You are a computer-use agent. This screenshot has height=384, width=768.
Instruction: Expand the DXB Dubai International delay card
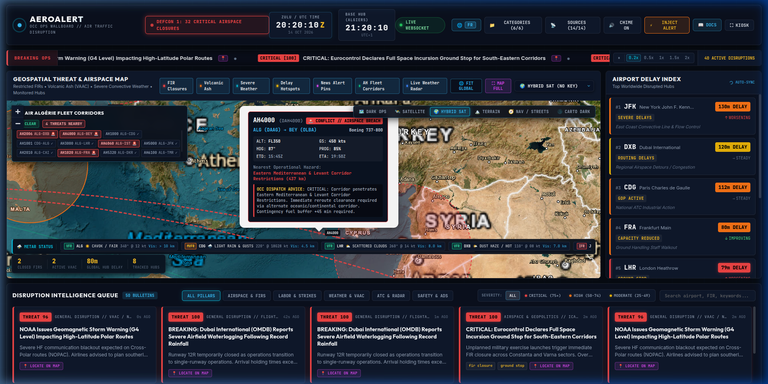tap(682, 156)
